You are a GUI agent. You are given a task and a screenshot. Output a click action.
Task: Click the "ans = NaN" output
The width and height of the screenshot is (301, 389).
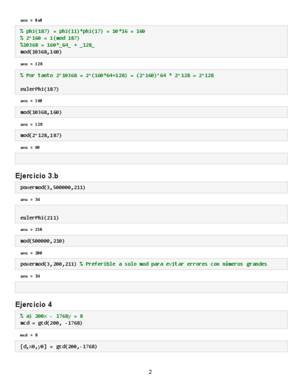pyautogui.click(x=31, y=20)
